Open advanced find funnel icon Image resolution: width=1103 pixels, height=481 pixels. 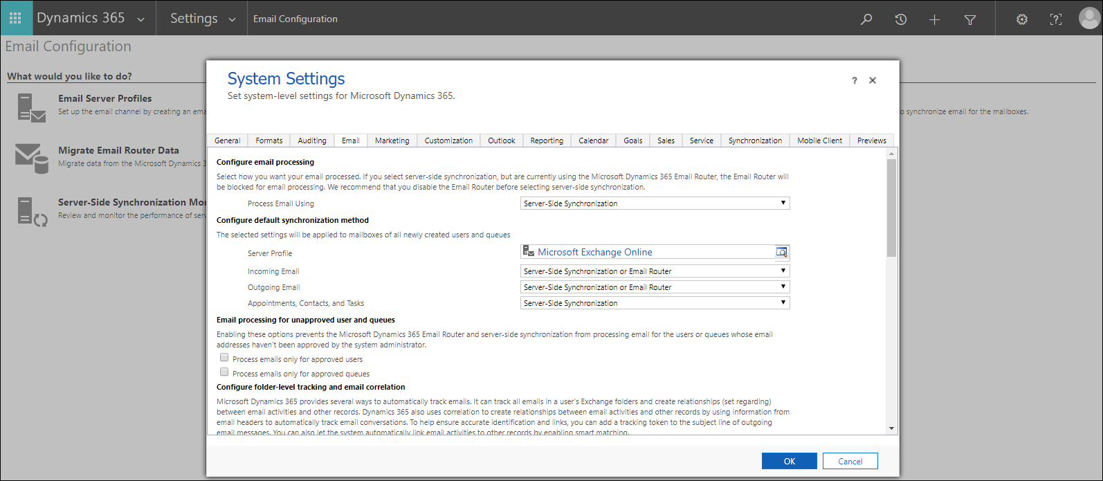click(x=970, y=19)
